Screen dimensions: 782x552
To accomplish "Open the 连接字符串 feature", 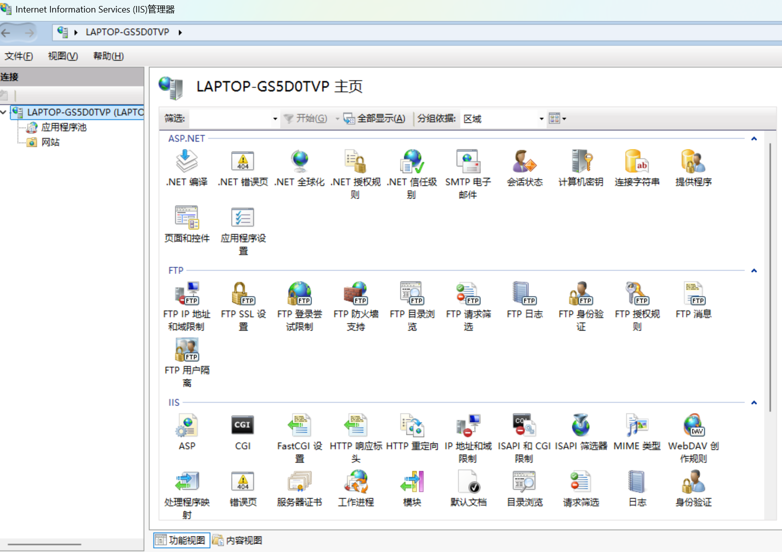I will click(x=637, y=168).
